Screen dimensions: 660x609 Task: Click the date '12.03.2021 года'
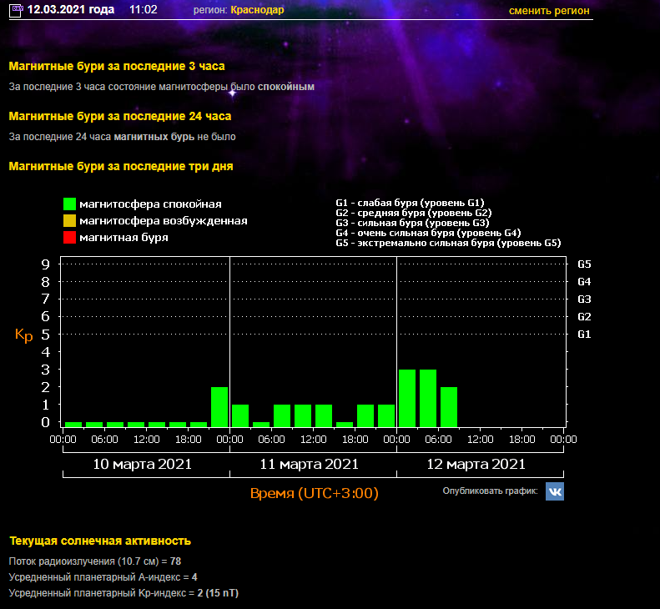click(71, 9)
